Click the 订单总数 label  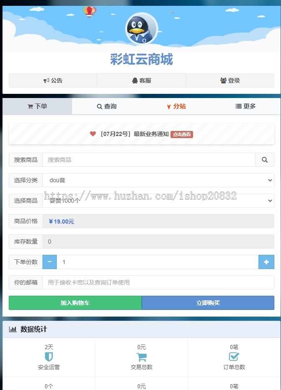(x=234, y=367)
